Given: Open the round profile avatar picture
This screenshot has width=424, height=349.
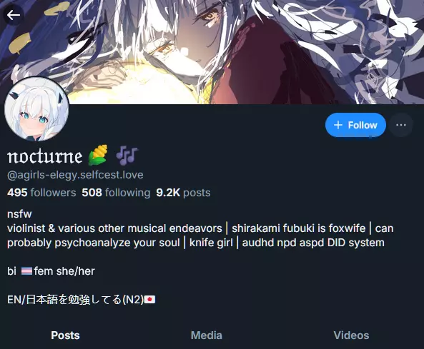Looking at the screenshot, I should (36, 109).
